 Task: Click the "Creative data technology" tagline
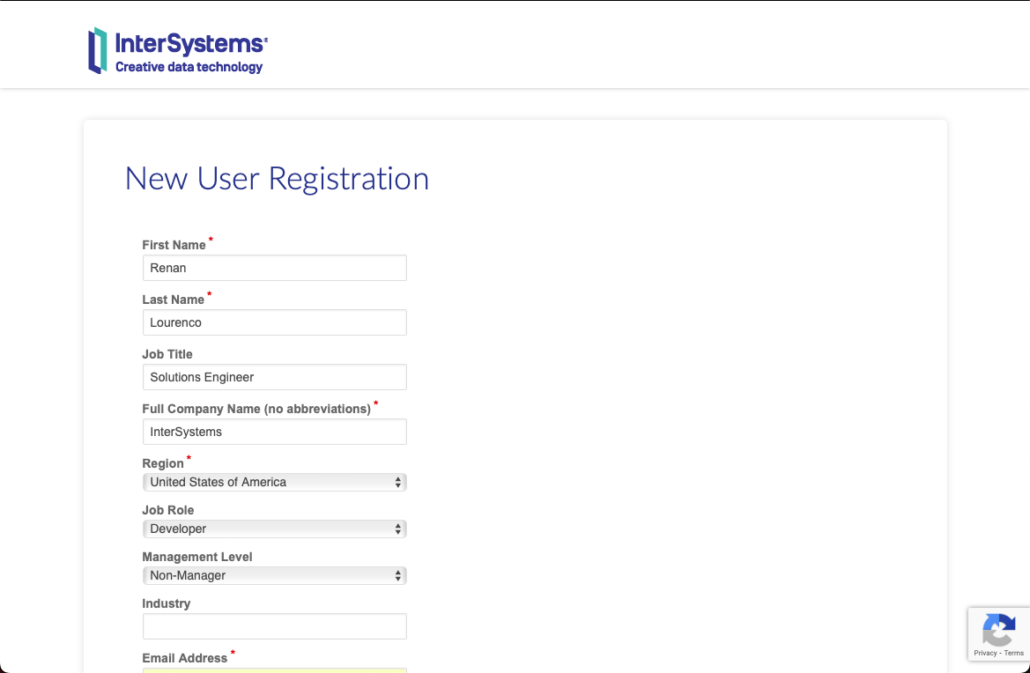[189, 67]
